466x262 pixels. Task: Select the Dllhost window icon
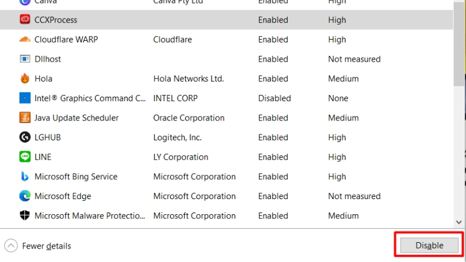tap(25, 59)
